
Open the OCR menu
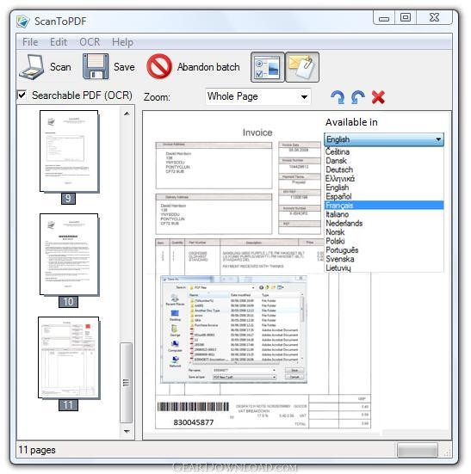coord(90,42)
